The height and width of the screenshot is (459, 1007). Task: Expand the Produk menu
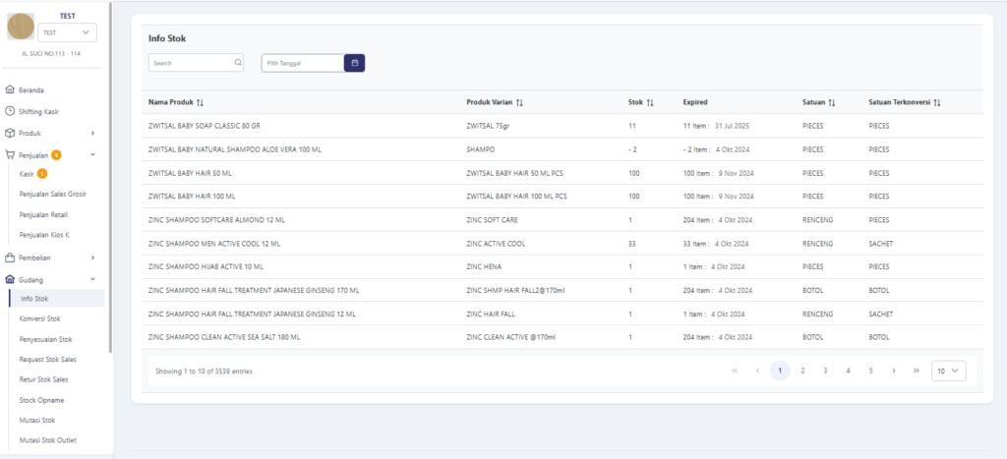[92, 133]
